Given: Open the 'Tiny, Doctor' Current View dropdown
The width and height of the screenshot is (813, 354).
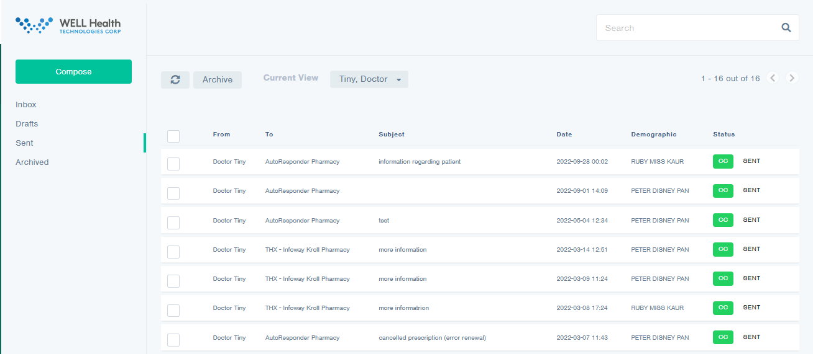Looking at the screenshot, I should pyautogui.click(x=369, y=79).
